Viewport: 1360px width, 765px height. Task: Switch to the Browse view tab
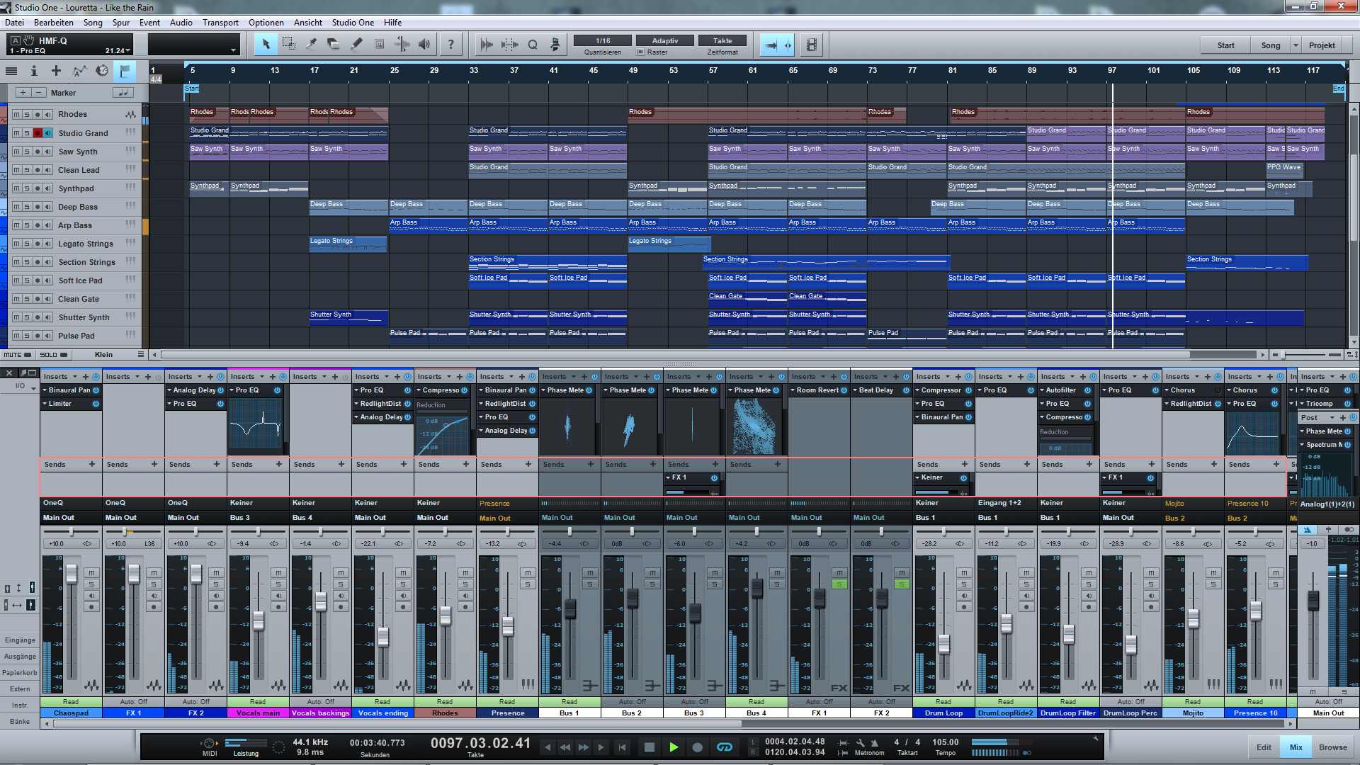click(x=1332, y=747)
